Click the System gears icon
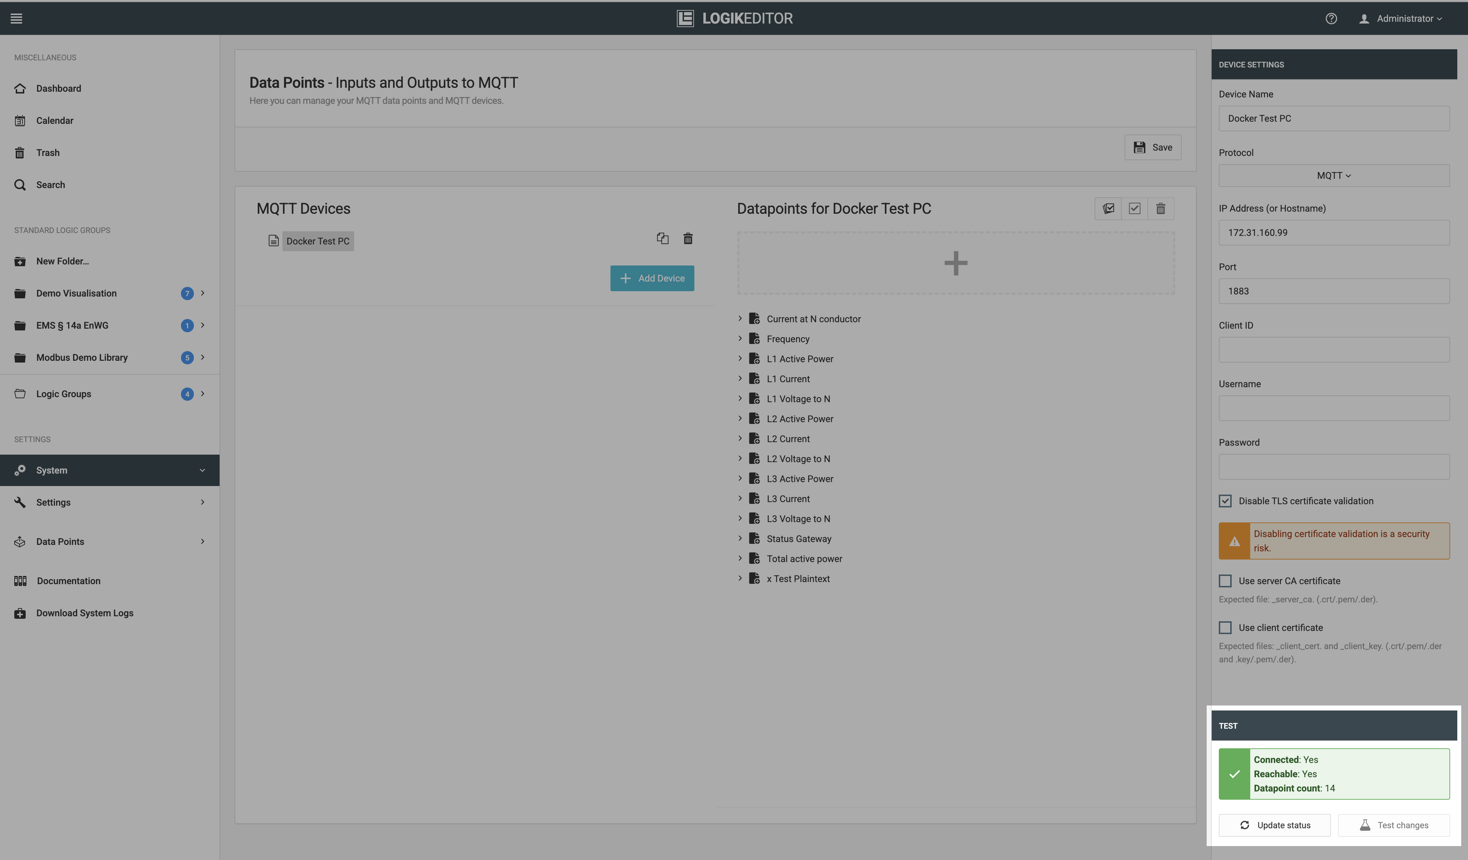The image size is (1468, 860). click(20, 470)
